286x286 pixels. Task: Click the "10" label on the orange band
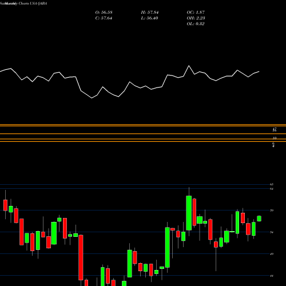[x=275, y=138]
